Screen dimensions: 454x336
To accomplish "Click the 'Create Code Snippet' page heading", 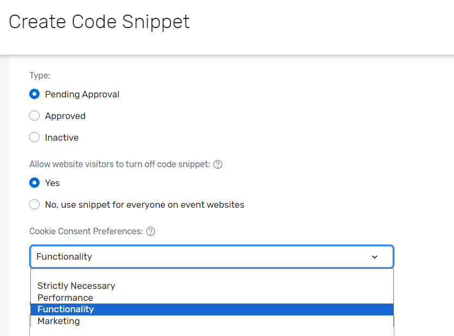I will (x=99, y=22).
